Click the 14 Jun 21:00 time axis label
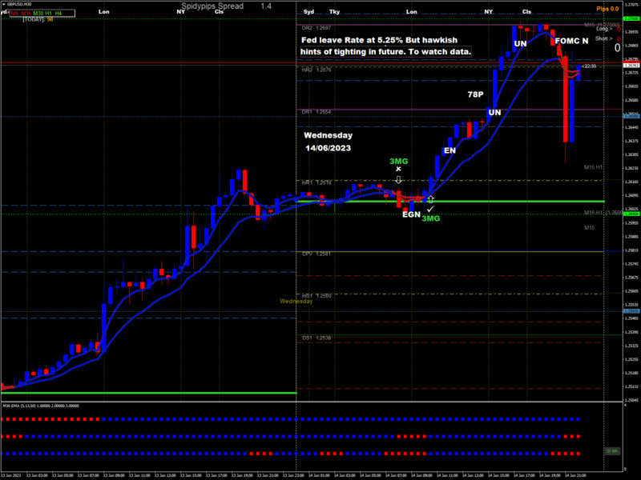Screen dimensions: 641x480 (575, 475)
